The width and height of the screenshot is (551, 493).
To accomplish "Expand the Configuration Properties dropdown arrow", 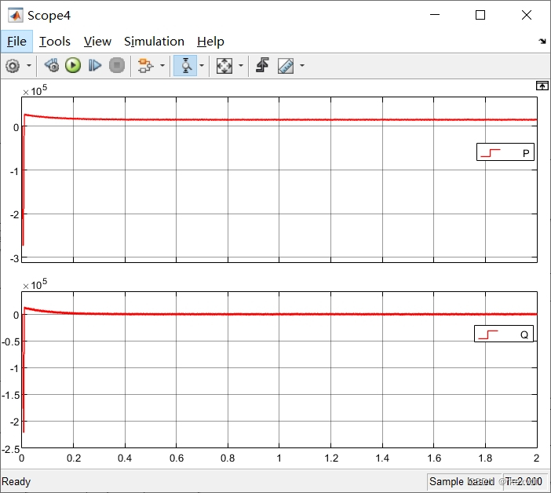I will [29, 66].
